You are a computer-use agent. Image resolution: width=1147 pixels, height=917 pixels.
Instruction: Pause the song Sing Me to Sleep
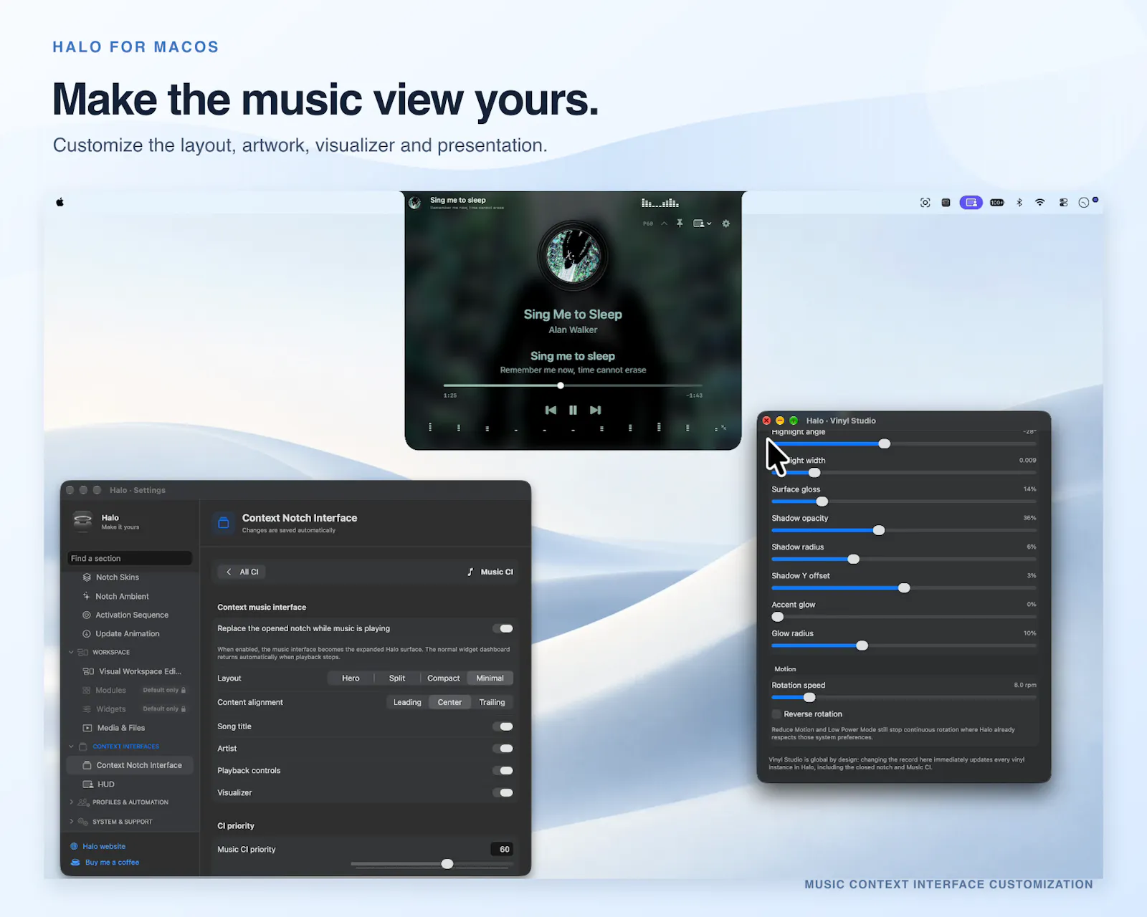click(x=573, y=410)
